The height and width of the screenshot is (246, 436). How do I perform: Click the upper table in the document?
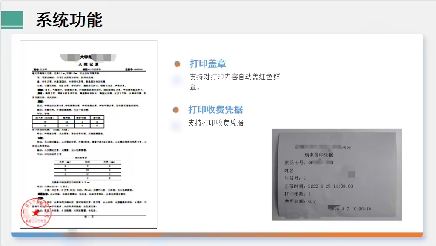68,121
